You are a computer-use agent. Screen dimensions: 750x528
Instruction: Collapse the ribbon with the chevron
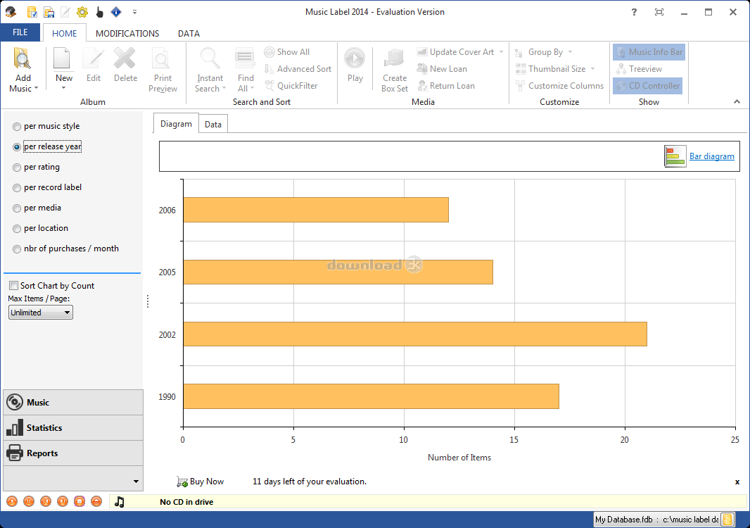click(x=737, y=101)
